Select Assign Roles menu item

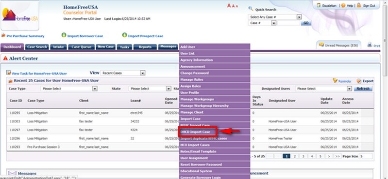pyautogui.click(x=215, y=86)
